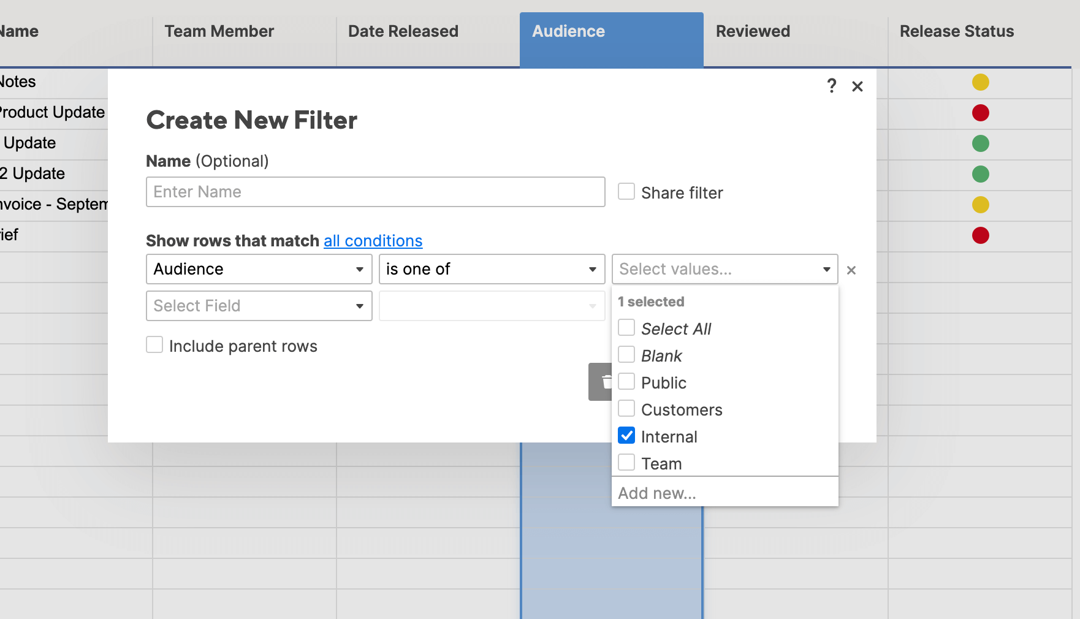
Task: Close the Create New Filter dialog
Action: 858,86
